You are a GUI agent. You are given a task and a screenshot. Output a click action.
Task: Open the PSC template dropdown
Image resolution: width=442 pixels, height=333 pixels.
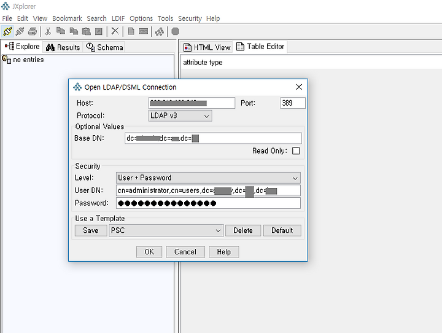click(x=166, y=230)
